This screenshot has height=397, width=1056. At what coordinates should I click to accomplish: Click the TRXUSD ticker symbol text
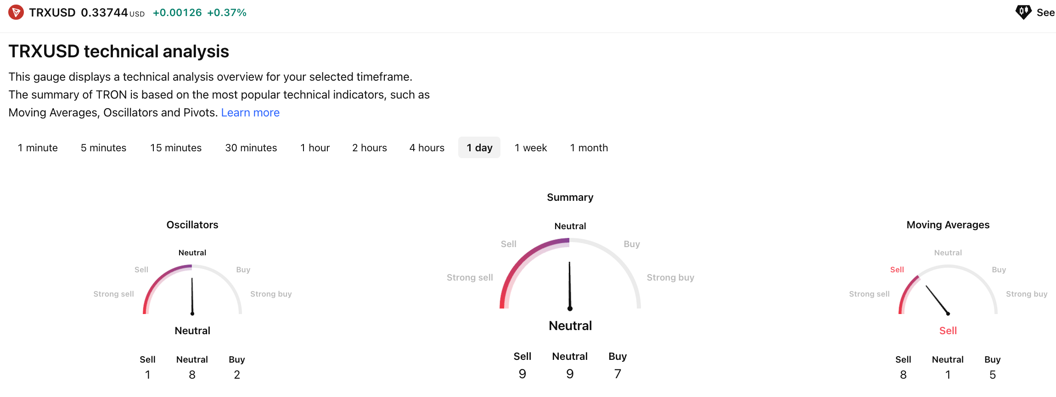52,12
